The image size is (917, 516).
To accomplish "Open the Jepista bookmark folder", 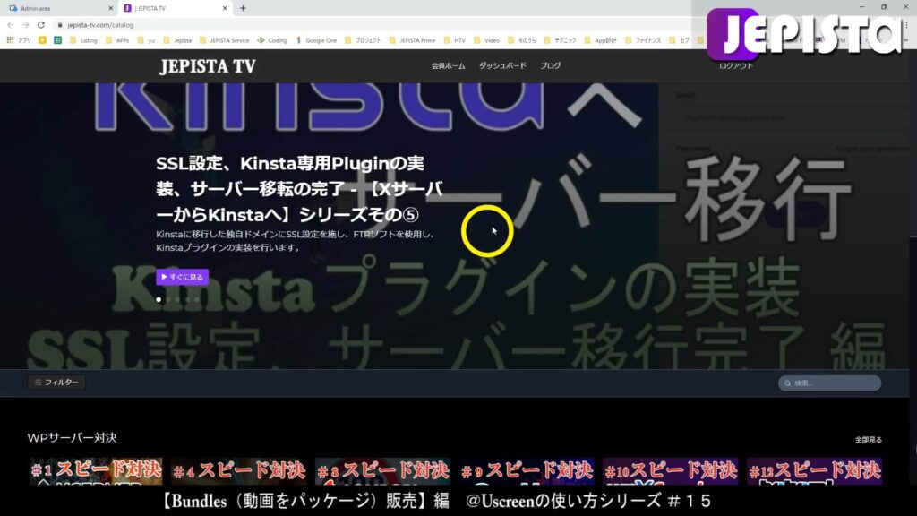I will tap(178, 40).
